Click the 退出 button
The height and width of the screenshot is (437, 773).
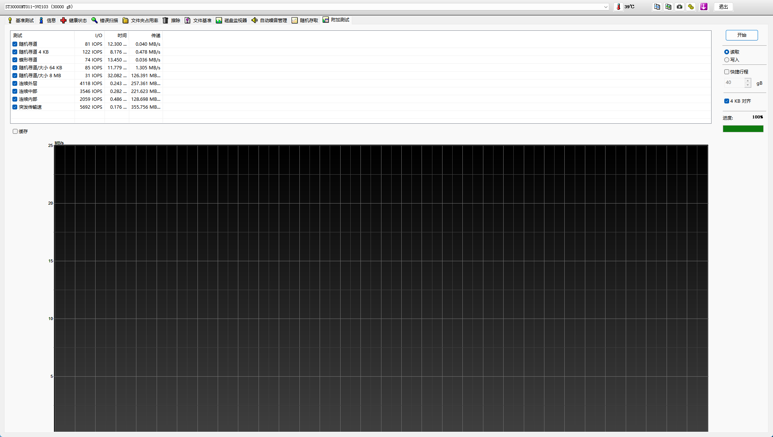(723, 7)
